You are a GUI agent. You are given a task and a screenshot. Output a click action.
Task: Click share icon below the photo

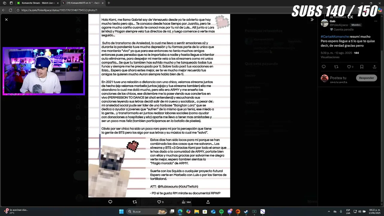(208, 202)
